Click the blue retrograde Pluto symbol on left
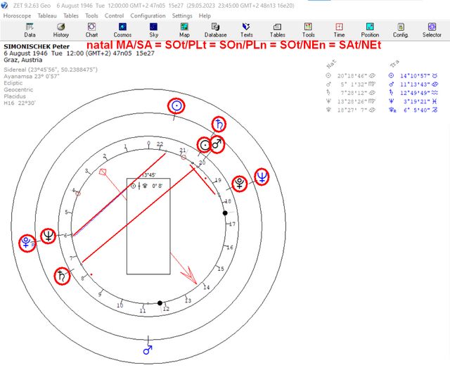The height and width of the screenshot is (382, 450). pyautogui.click(x=27, y=243)
